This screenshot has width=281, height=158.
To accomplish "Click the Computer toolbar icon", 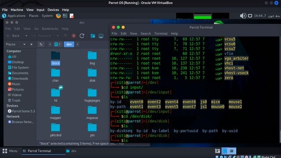I will (101, 36).
